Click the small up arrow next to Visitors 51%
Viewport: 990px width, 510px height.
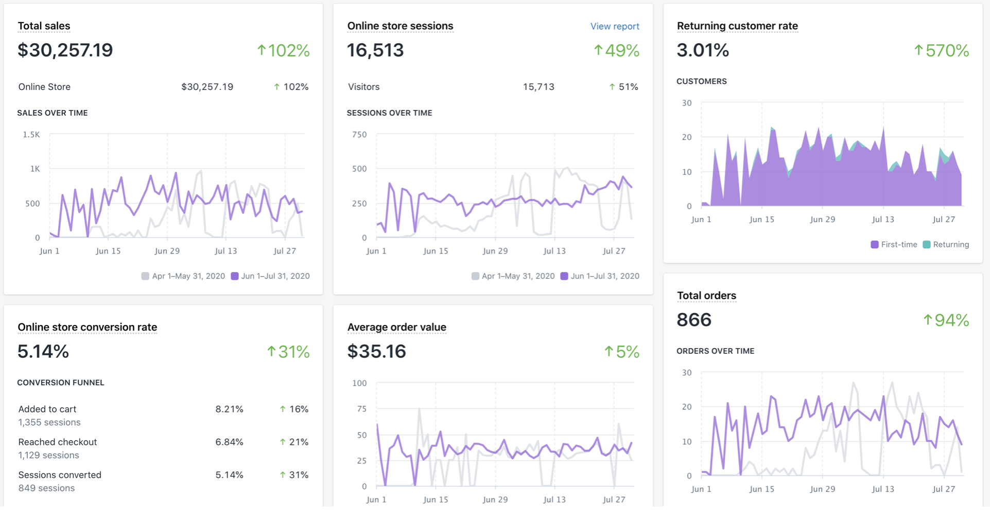pyautogui.click(x=612, y=87)
